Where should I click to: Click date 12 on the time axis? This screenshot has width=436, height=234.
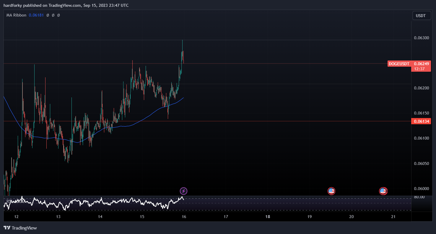pos(16,217)
